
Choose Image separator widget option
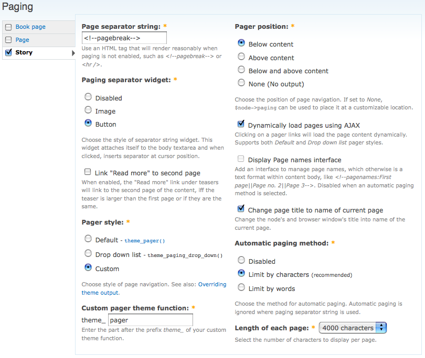point(88,110)
